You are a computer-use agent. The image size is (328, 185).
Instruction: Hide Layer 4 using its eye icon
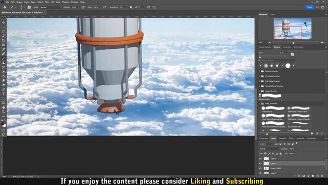260,159
